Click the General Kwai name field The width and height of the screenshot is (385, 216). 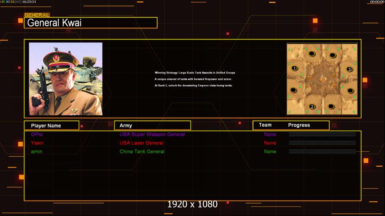coord(91,23)
